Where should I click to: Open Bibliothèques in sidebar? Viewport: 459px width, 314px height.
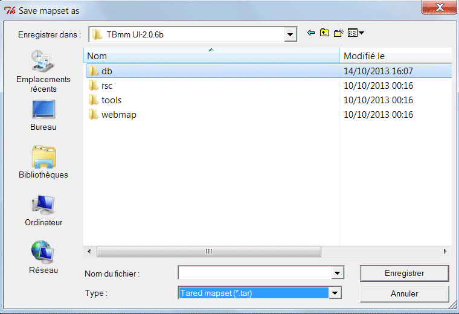click(43, 162)
